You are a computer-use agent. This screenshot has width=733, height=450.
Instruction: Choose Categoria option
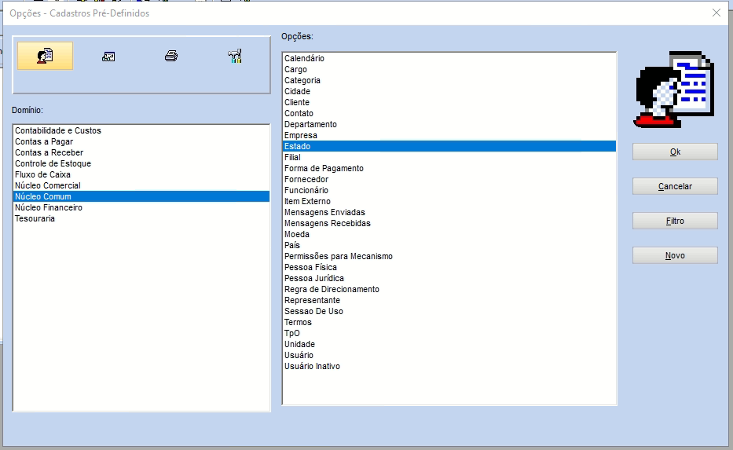pyautogui.click(x=449, y=80)
